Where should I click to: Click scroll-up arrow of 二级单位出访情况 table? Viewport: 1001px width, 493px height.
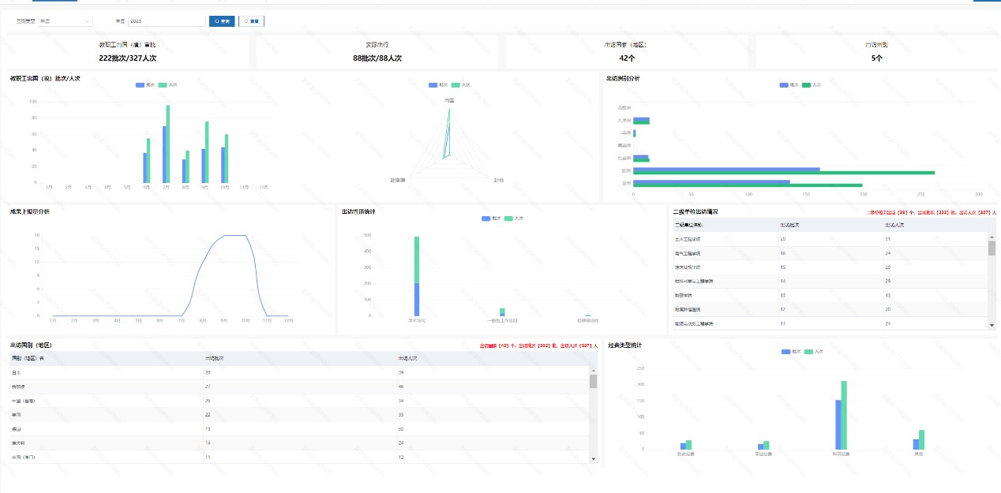click(x=992, y=236)
